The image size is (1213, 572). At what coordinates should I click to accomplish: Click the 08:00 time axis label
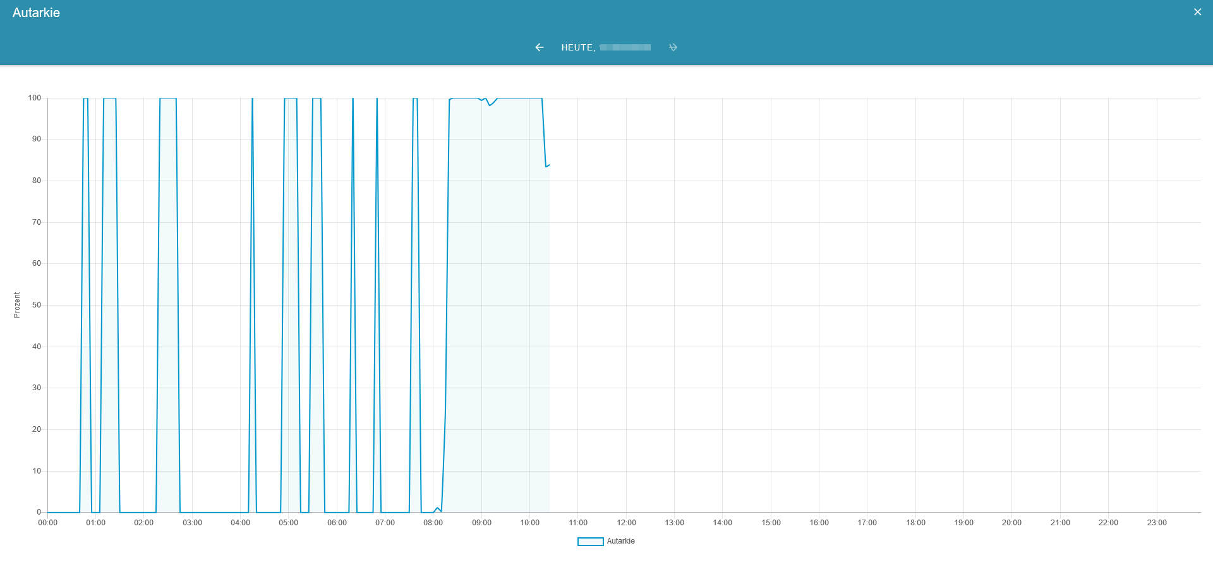coord(433,523)
